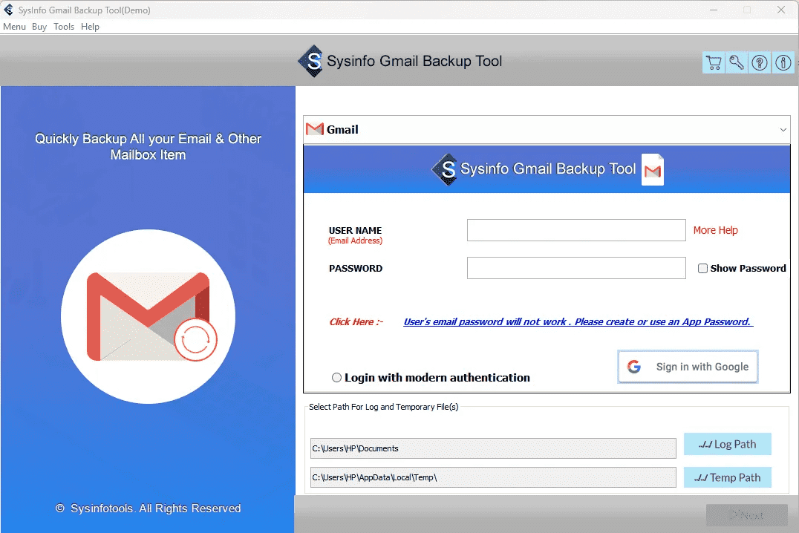
Task: Expand the Gmail account type dropdown
Action: point(783,130)
